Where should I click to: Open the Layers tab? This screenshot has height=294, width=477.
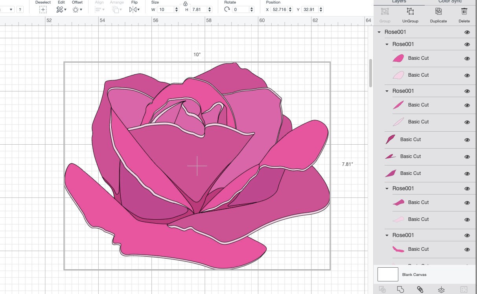click(x=399, y=2)
